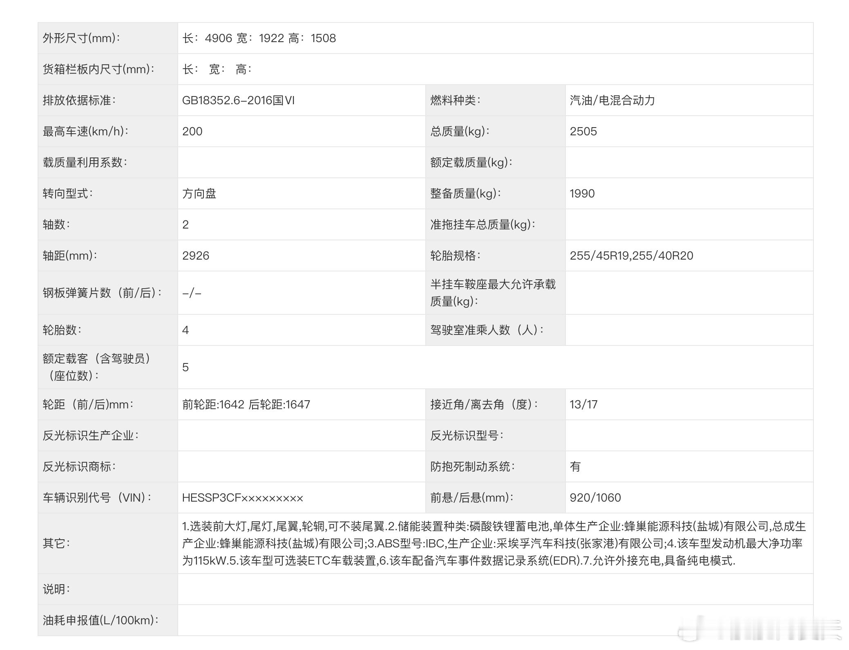The width and height of the screenshot is (849, 650).
Task: Click the 货箱栏板内尺寸(mm) label cell
Action: coord(98,69)
